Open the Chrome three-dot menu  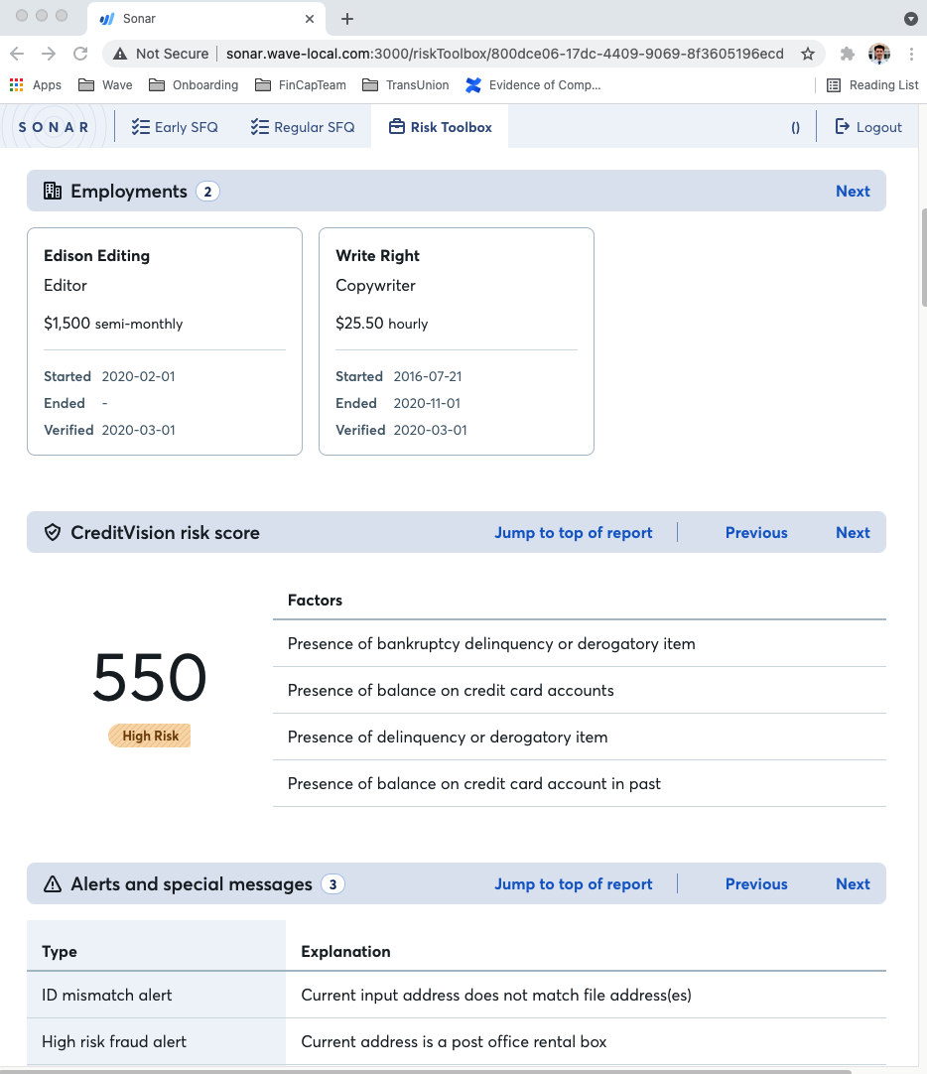pyautogui.click(x=910, y=54)
